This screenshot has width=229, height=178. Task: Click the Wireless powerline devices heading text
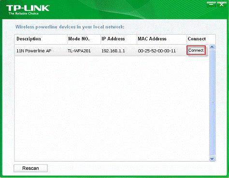(x=70, y=27)
